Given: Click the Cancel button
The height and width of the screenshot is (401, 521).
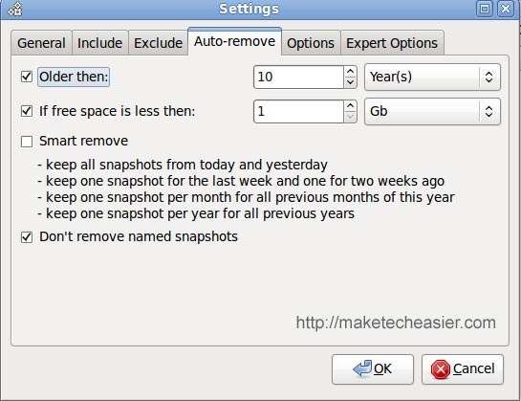Looking at the screenshot, I should [x=463, y=369].
